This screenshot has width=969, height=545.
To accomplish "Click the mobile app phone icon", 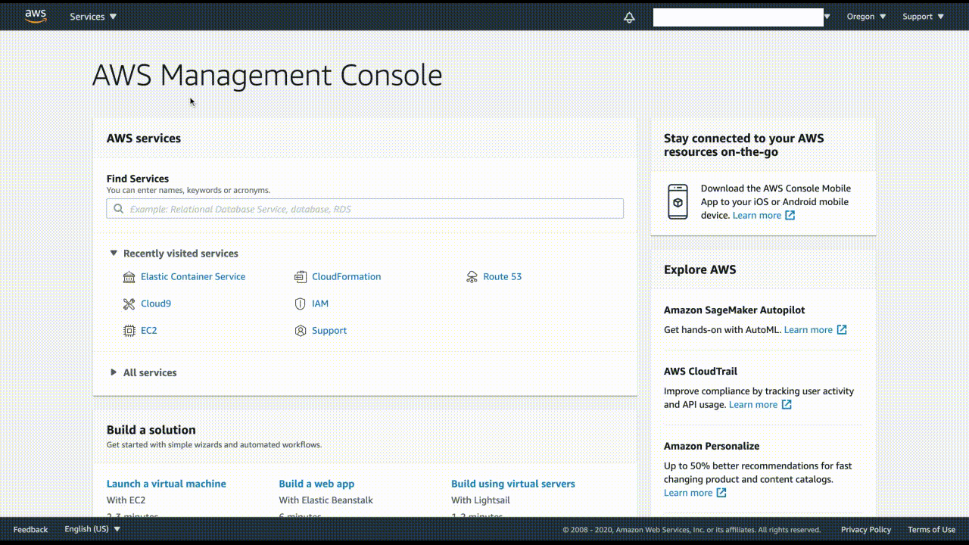I will (x=678, y=201).
